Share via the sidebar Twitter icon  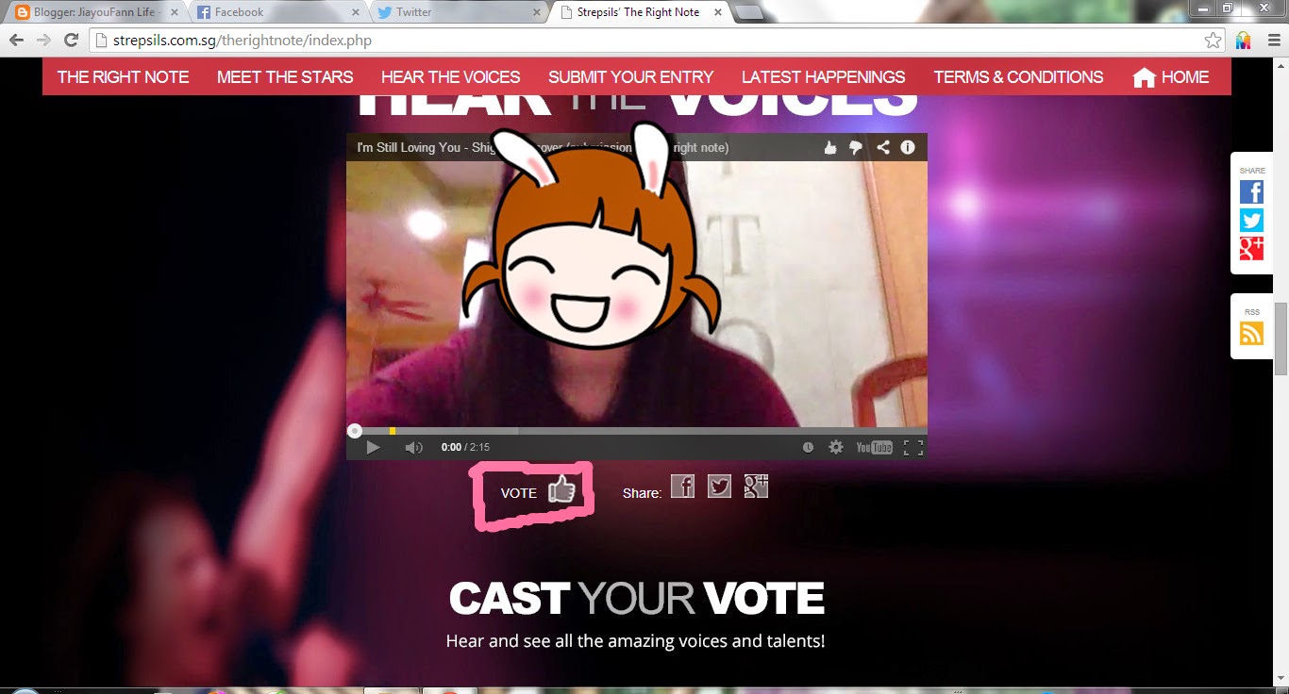1251,221
